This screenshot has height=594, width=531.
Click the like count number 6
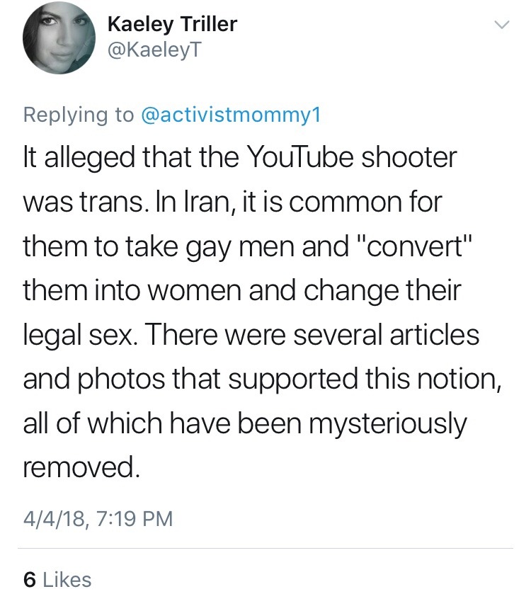30,579
